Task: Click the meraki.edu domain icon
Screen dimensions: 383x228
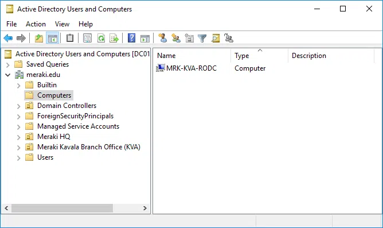Action: point(19,75)
